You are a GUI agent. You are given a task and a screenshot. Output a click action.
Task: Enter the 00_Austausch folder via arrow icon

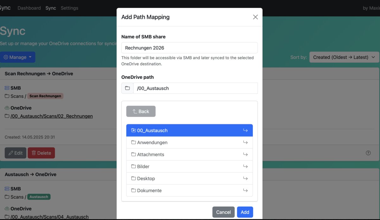pos(245,130)
